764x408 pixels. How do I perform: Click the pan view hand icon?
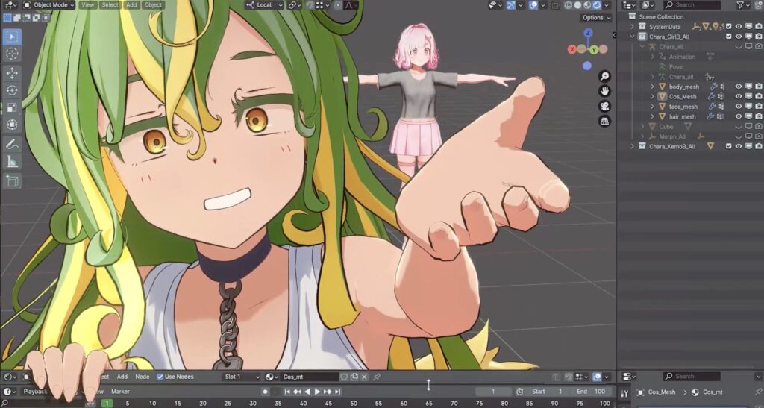(x=604, y=91)
